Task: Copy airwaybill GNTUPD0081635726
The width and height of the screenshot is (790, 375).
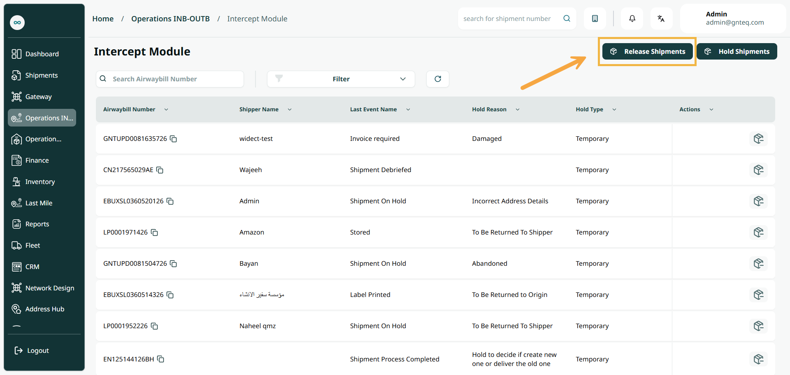Action: (x=174, y=139)
